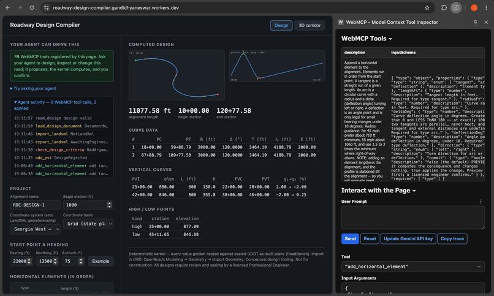
Task: Click the inputSchema column header
Action: tap(403, 53)
